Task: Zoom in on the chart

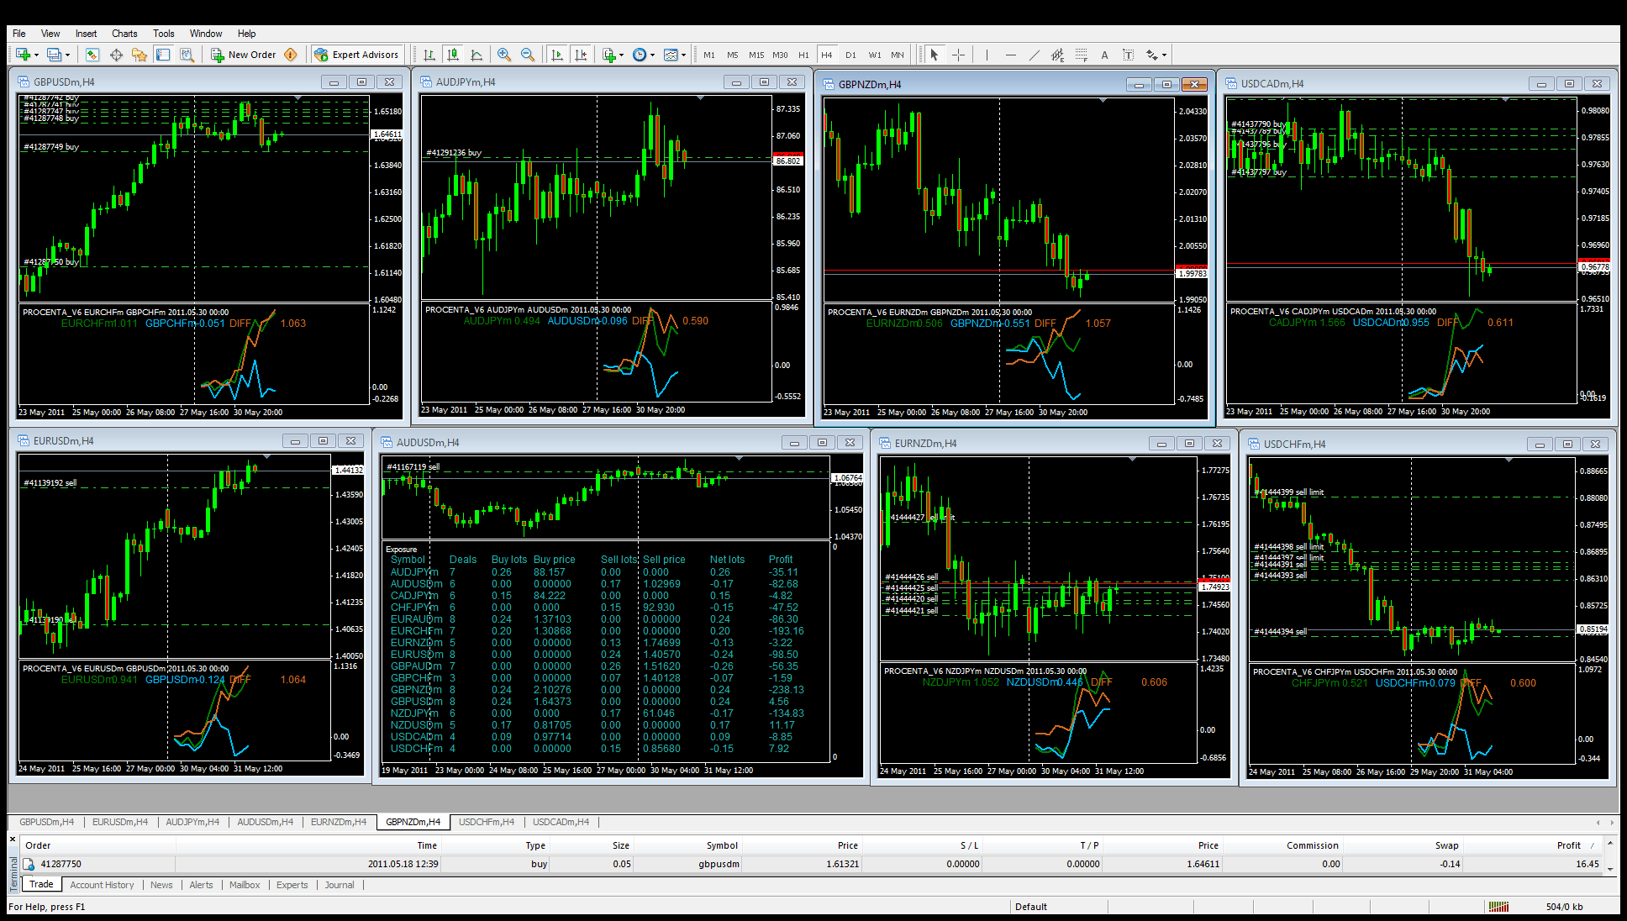Action: (504, 55)
